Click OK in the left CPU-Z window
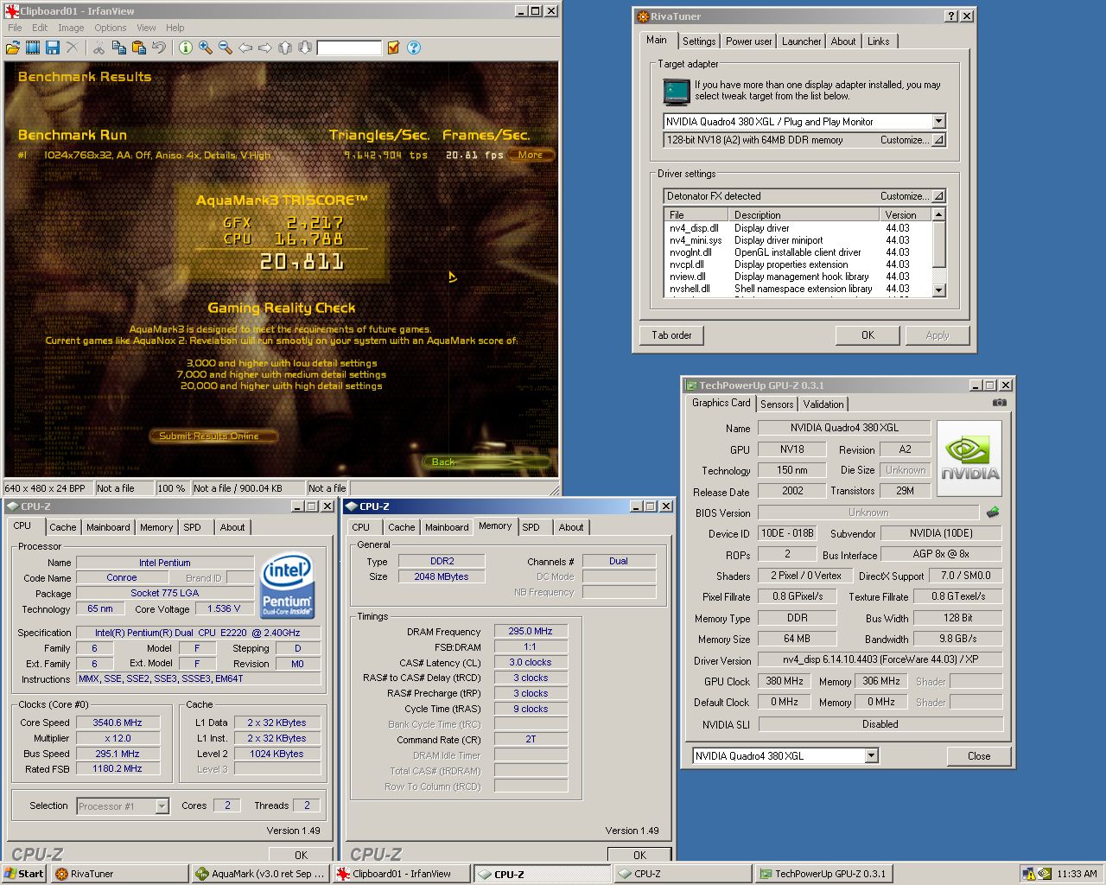 301,855
